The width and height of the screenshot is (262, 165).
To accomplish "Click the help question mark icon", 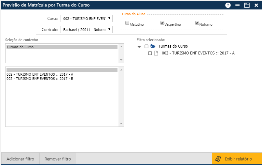I will point(228,5).
